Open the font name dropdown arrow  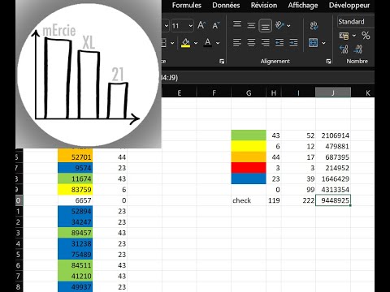tap(167, 26)
